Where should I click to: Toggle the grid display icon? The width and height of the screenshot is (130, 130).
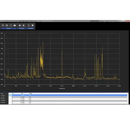11,25
